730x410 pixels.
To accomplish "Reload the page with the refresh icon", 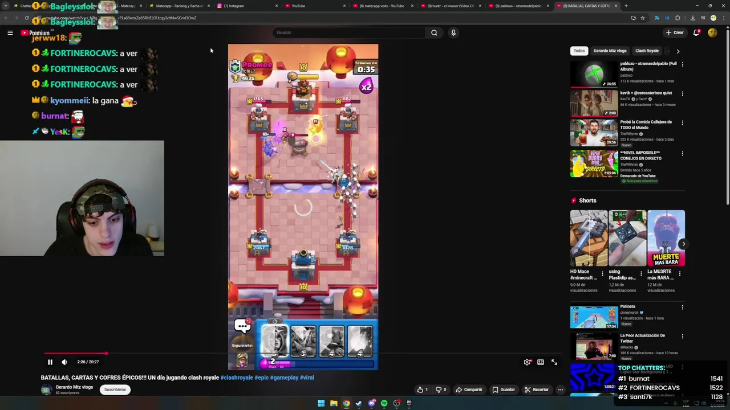I will click(x=26, y=18).
